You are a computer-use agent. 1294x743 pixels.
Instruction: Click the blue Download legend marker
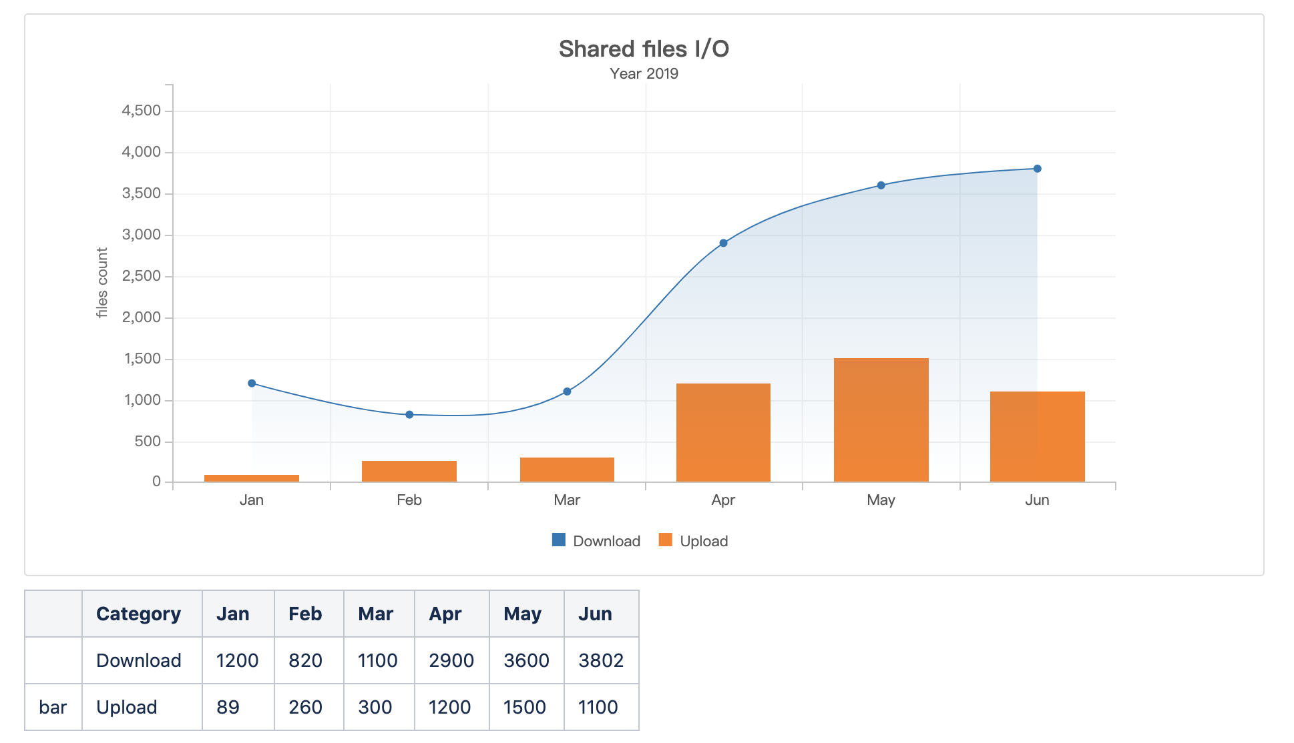click(x=558, y=541)
